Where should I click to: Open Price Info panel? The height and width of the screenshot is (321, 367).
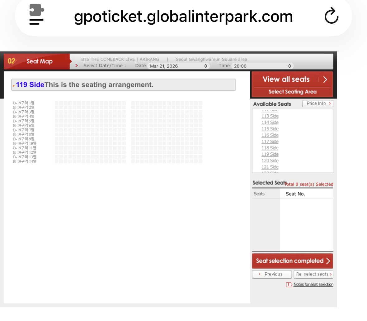(x=318, y=103)
